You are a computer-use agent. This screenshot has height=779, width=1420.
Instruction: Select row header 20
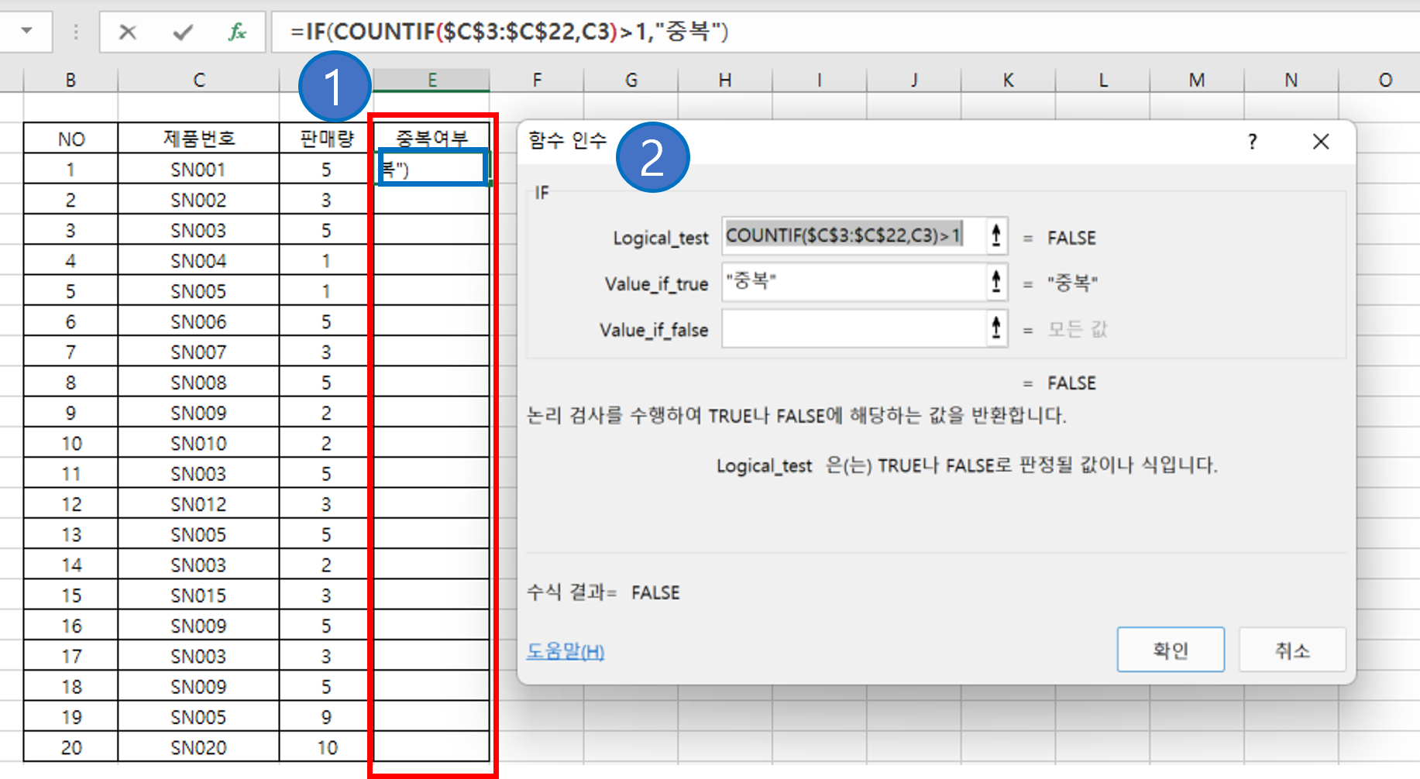pos(70,746)
